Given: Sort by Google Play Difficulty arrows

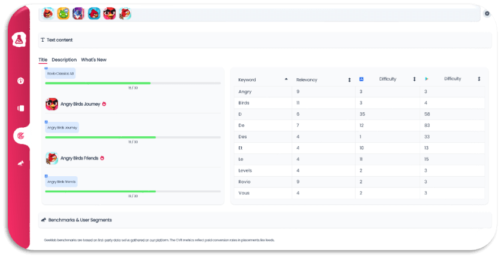Looking at the screenshot, I should click(x=479, y=79).
